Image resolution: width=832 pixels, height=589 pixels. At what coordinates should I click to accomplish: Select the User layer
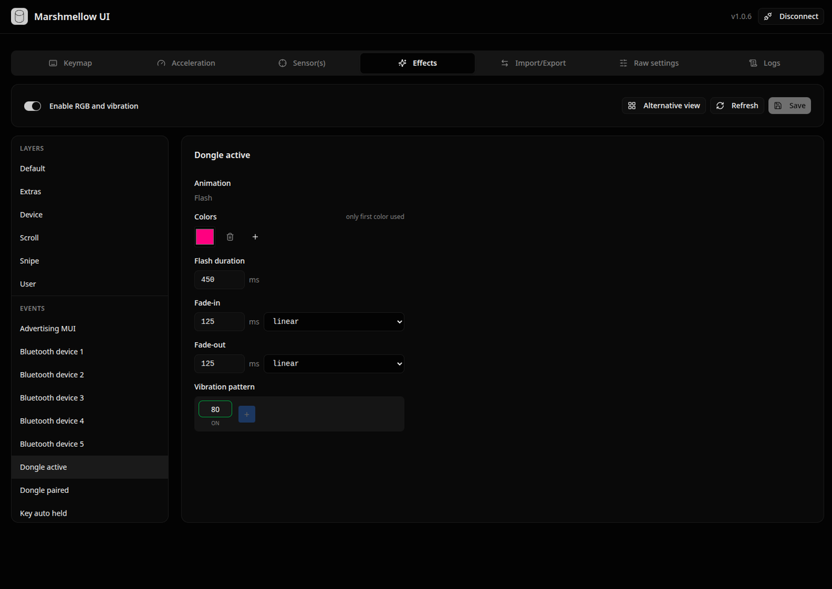tap(90, 284)
